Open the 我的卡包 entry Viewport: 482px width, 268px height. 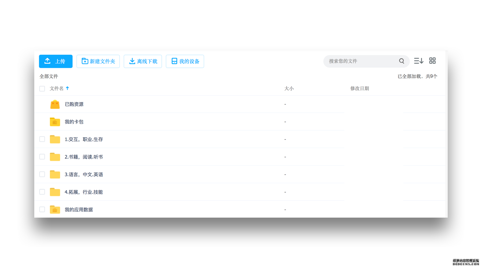tap(74, 122)
